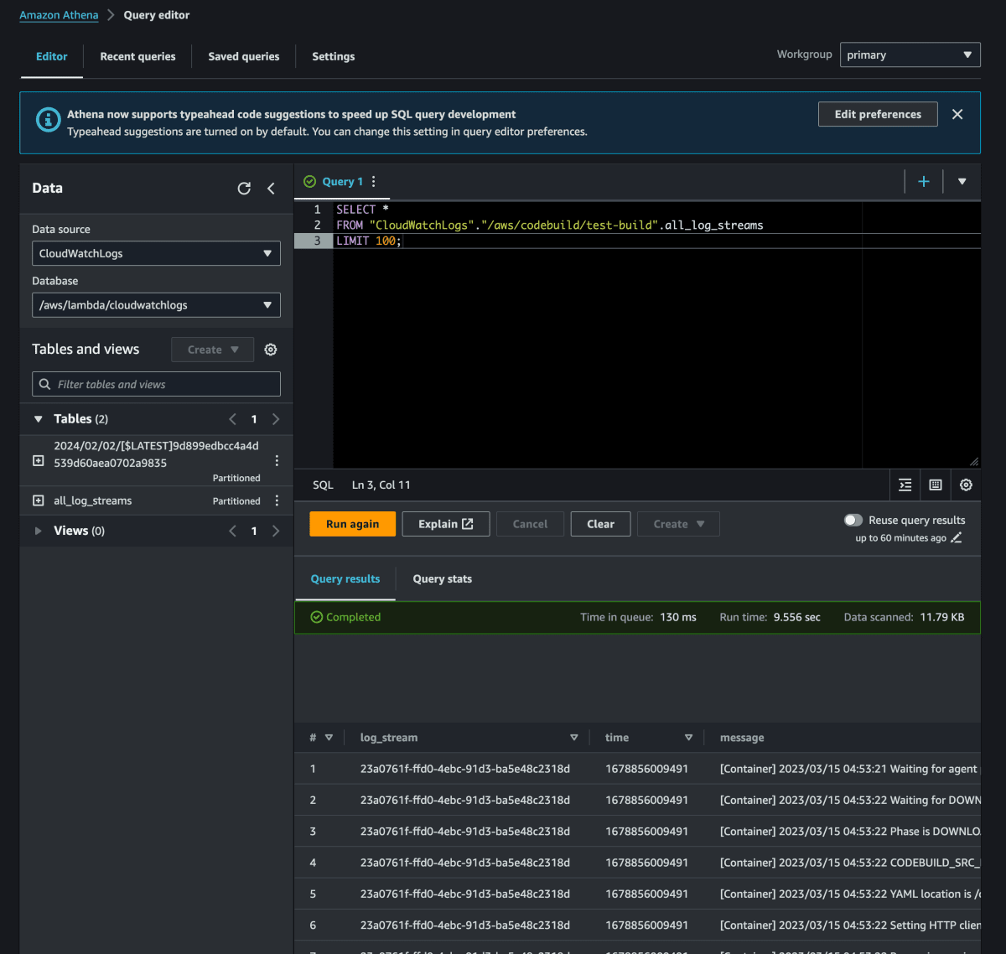Collapse the Data side panel
The width and height of the screenshot is (1006, 954).
click(271, 189)
